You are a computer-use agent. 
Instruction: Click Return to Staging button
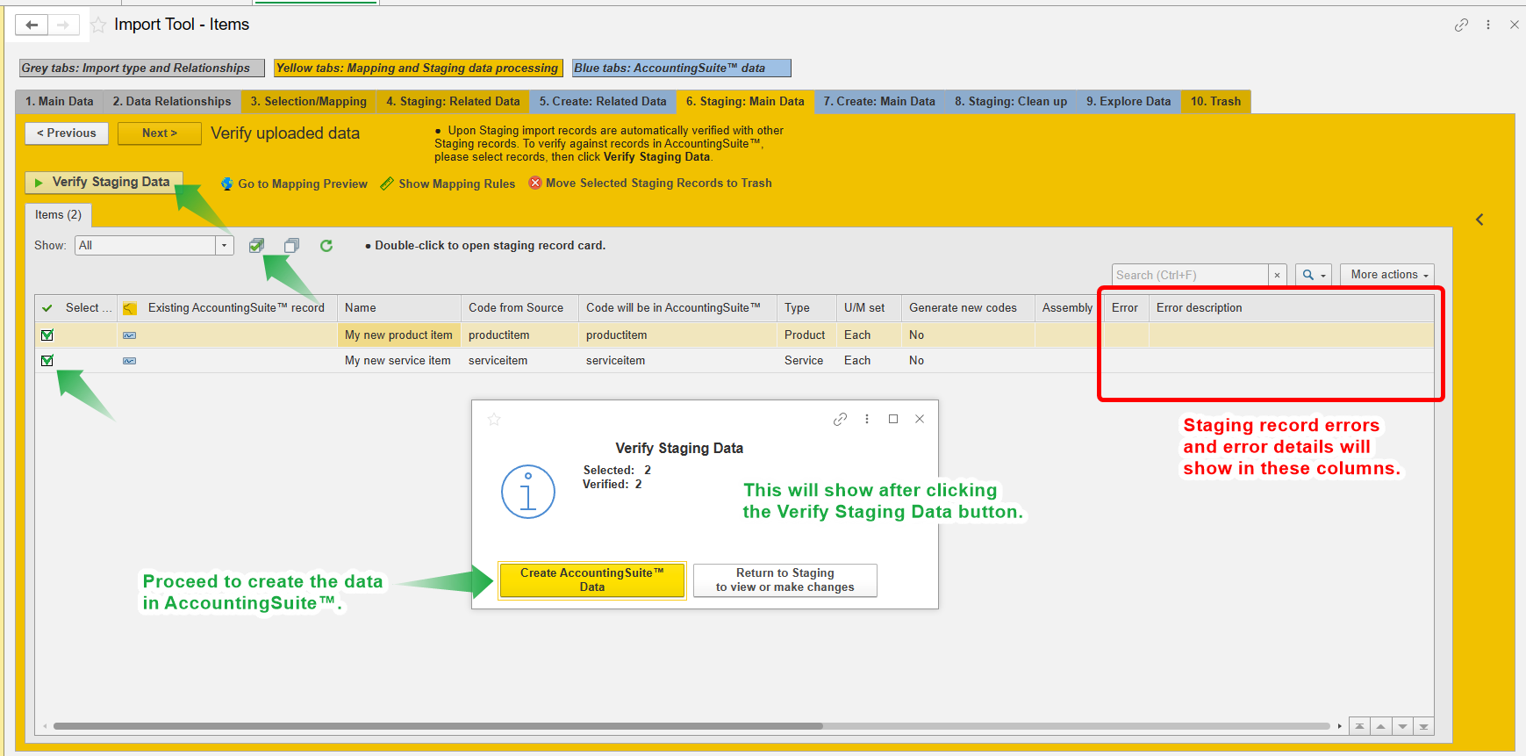(x=785, y=580)
